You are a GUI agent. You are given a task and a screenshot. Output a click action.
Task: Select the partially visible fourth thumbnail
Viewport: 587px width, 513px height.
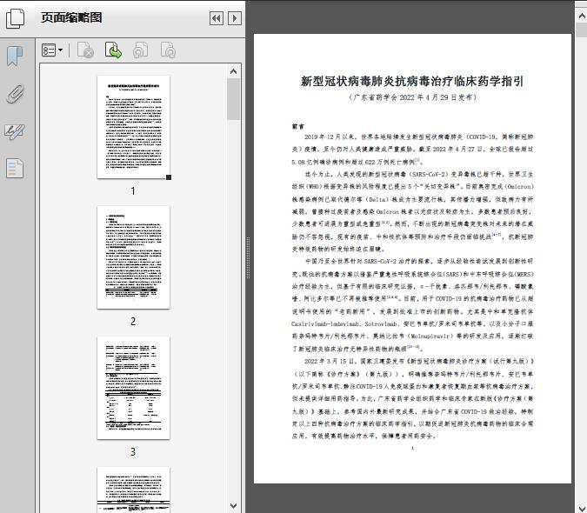click(133, 490)
